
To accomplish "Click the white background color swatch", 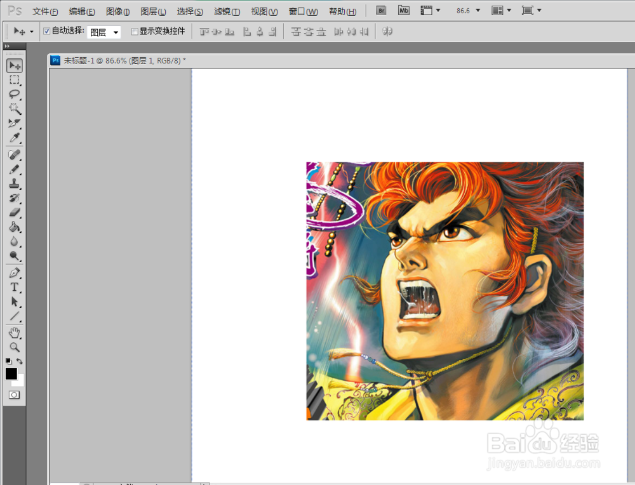I will 21,383.
